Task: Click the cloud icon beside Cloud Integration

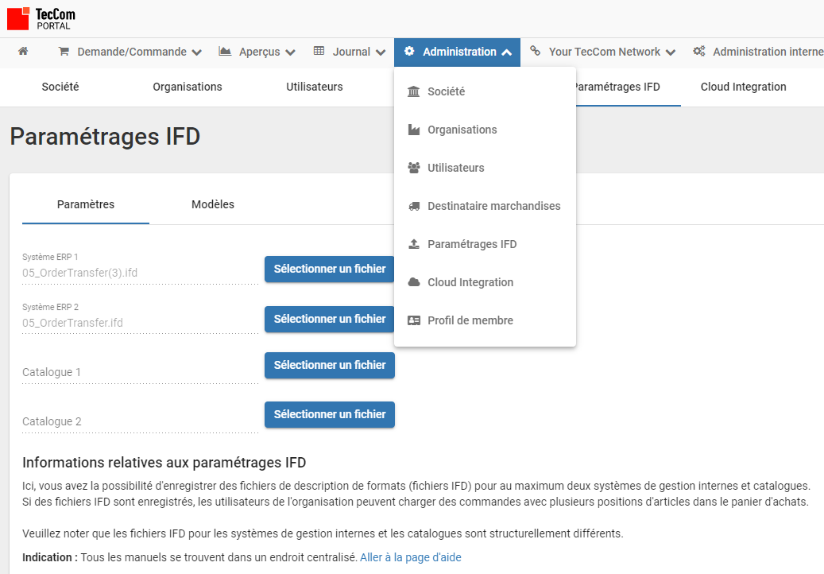Action: pyautogui.click(x=414, y=282)
